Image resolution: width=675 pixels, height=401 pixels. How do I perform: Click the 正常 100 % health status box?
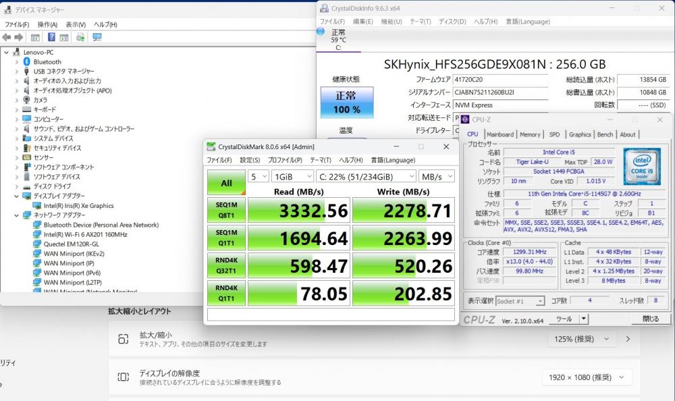346,103
